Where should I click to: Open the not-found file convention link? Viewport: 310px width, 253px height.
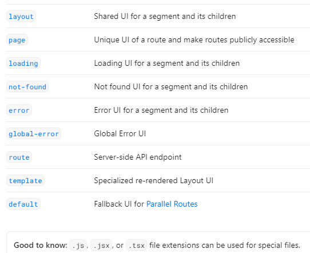[27, 87]
